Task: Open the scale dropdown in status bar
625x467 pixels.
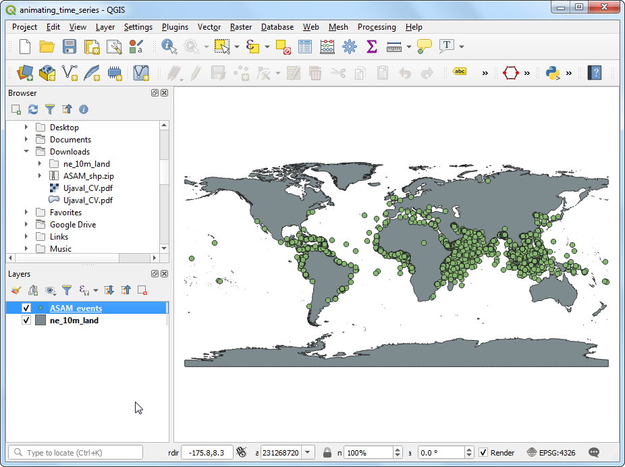Action: pyautogui.click(x=308, y=452)
